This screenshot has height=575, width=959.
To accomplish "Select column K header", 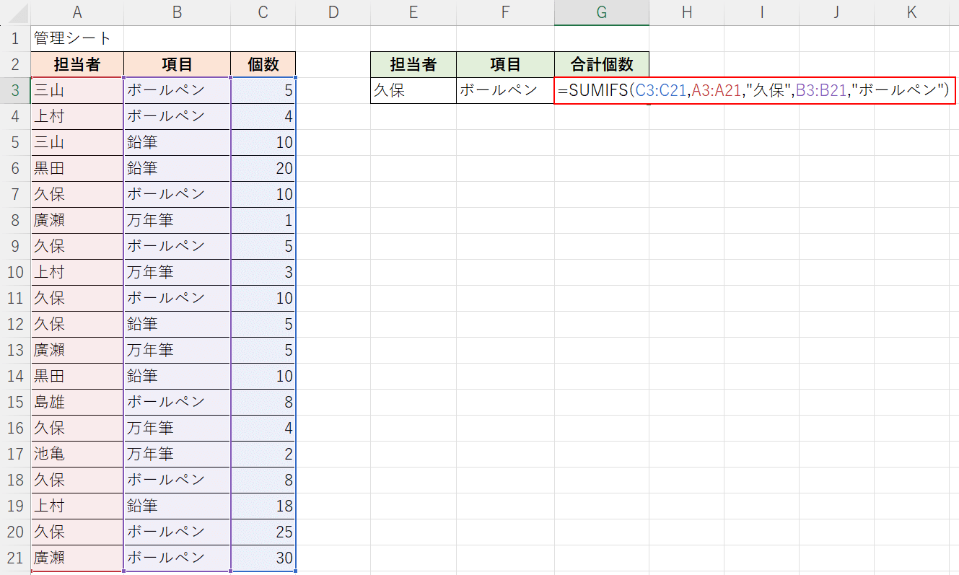I will 911,12.
